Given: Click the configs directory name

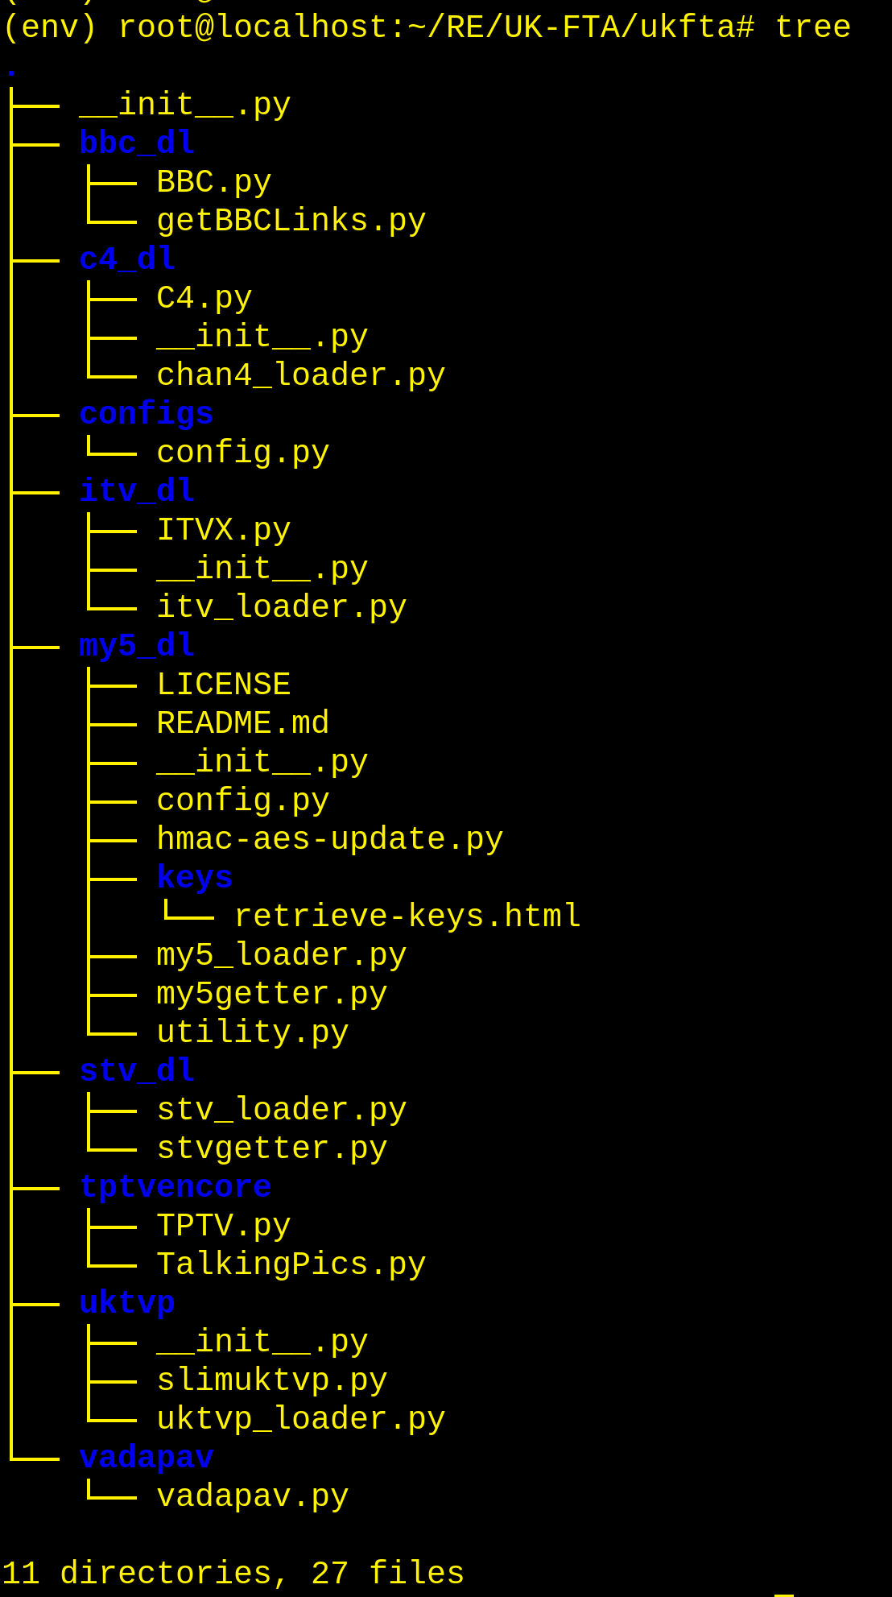Looking at the screenshot, I should click(x=147, y=414).
